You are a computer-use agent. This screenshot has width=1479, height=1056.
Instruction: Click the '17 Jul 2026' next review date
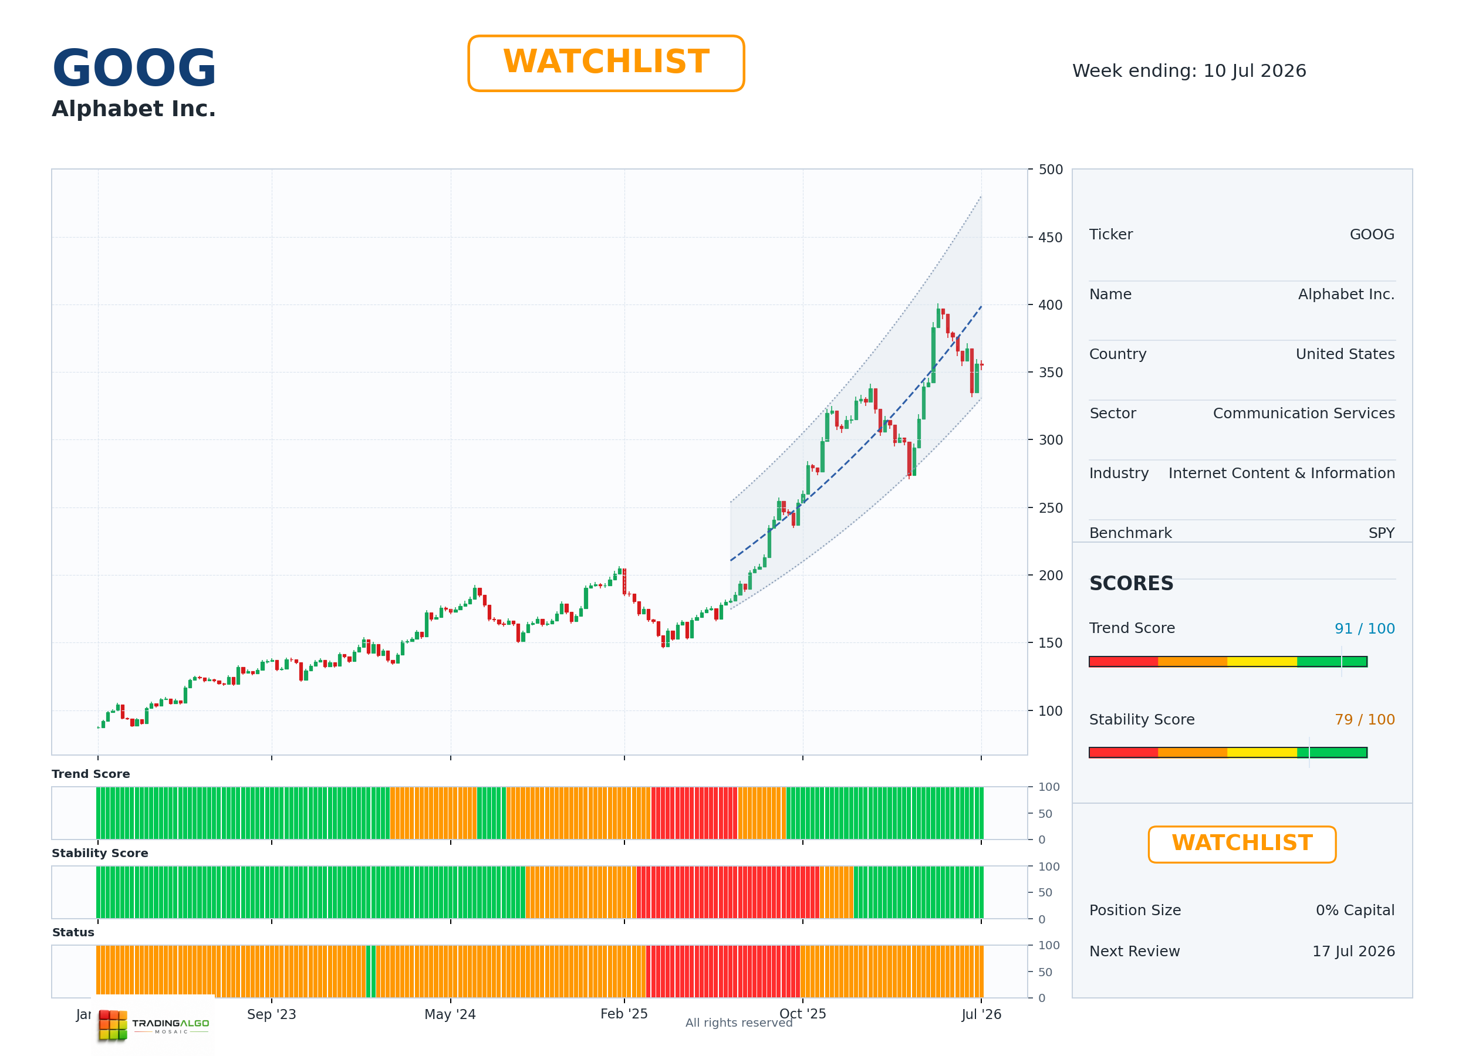[1353, 952]
